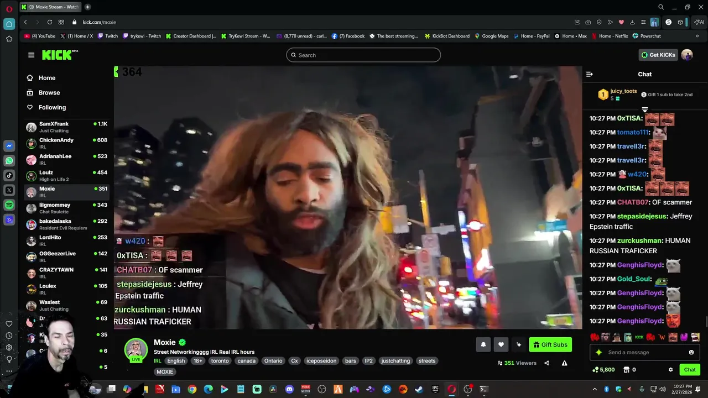The height and width of the screenshot is (398, 708).
Task: Collapse the chat panel arrow
Action: [590, 74]
